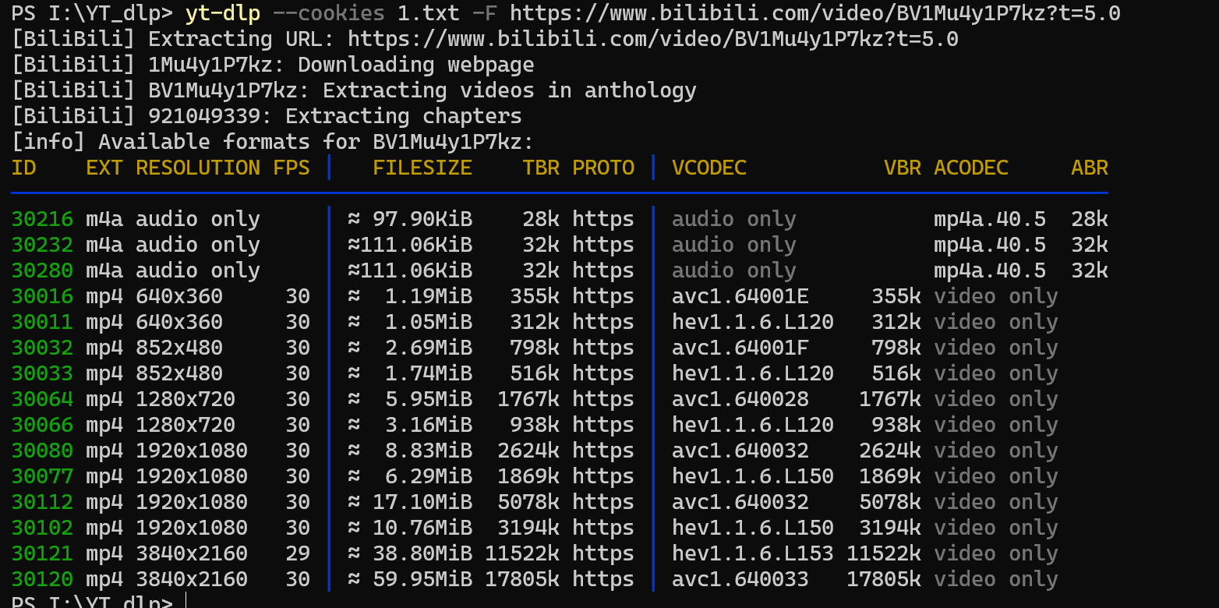Click the VCODEC column header
1219x608 pixels.
(709, 168)
